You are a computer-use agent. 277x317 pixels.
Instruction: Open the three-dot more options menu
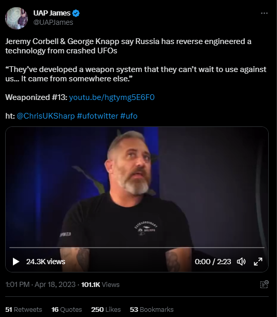coord(264,13)
